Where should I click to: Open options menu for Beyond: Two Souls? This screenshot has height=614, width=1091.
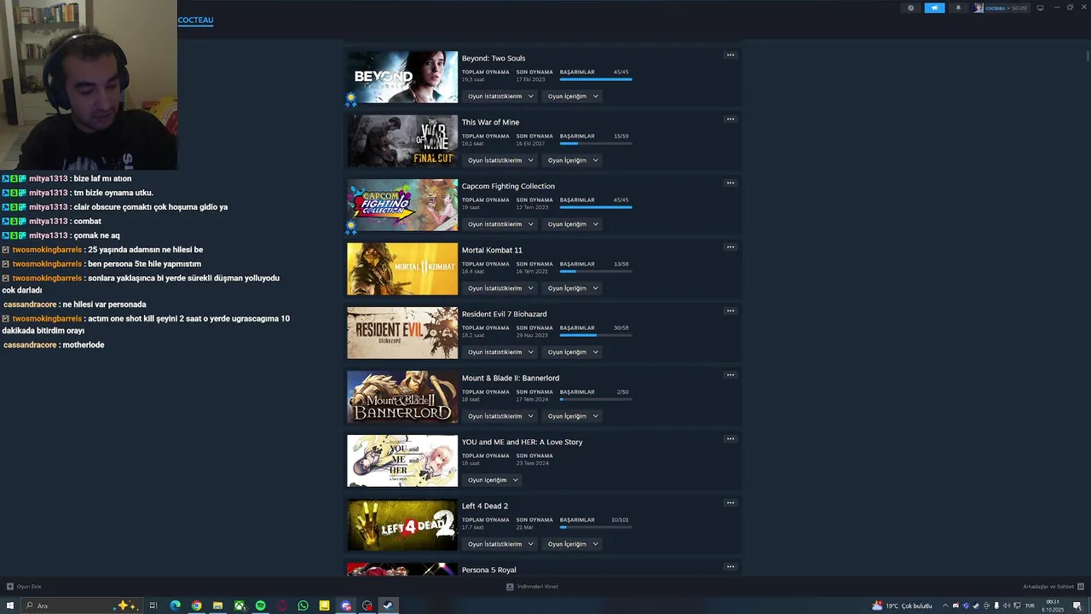730,55
